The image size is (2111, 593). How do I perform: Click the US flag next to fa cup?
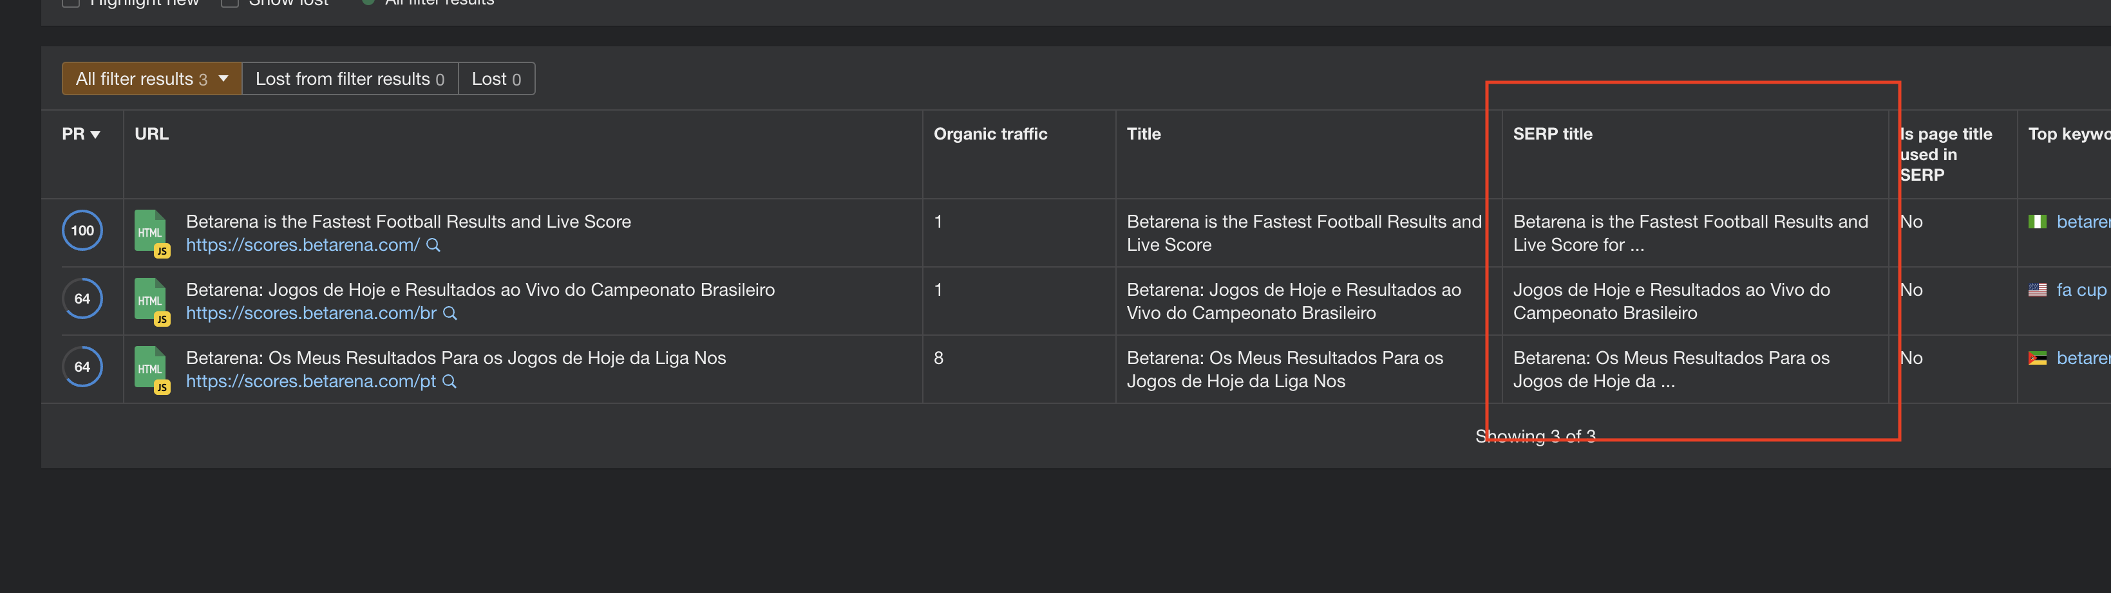click(x=2040, y=289)
